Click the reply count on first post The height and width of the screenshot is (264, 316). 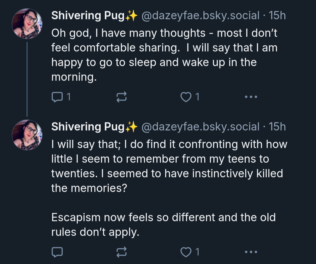(69, 97)
